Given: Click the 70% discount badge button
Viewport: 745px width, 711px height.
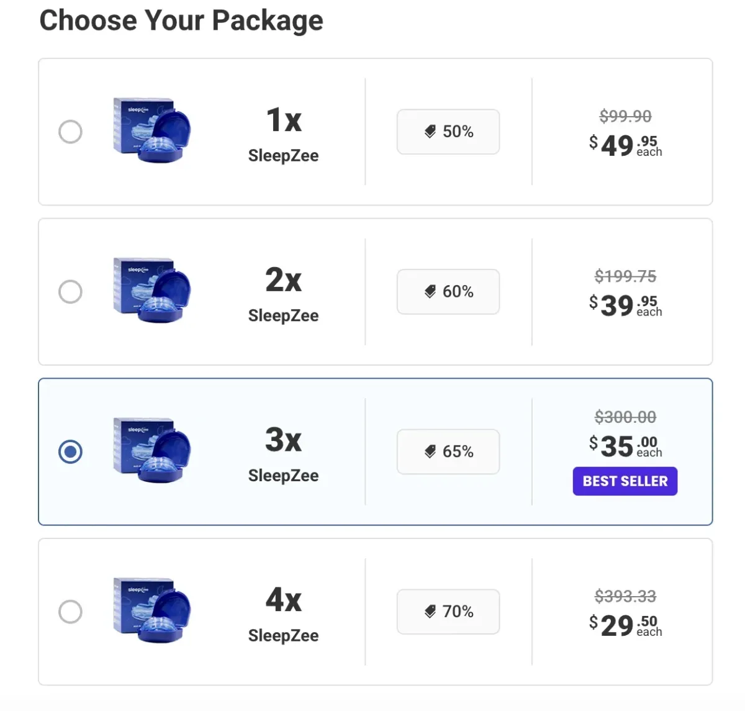Looking at the screenshot, I should coord(448,611).
